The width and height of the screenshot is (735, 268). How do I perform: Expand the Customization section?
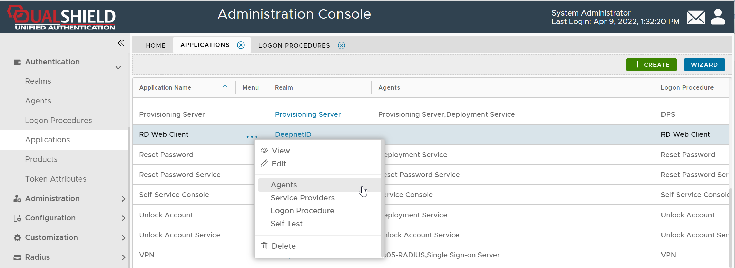point(123,238)
